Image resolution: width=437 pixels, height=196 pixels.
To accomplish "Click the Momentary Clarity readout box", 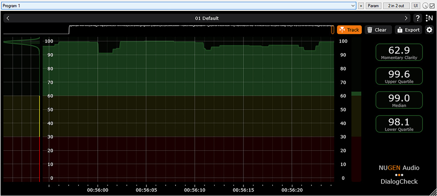I will tap(399, 52).
